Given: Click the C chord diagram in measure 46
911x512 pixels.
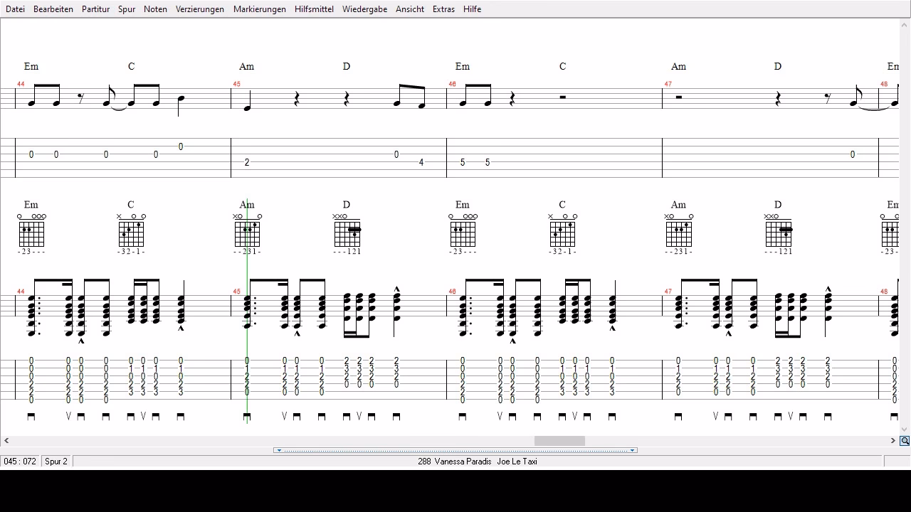Looking at the screenshot, I should pos(562,233).
